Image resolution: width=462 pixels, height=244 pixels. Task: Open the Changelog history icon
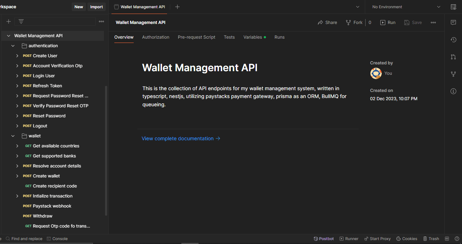click(453, 40)
